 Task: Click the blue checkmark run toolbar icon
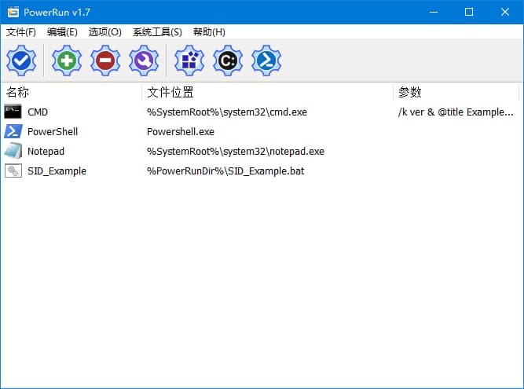[21, 60]
